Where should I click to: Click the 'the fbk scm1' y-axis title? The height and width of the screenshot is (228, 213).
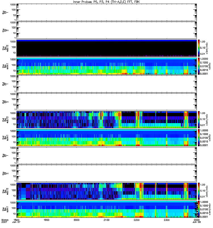click(x=5, y=209)
